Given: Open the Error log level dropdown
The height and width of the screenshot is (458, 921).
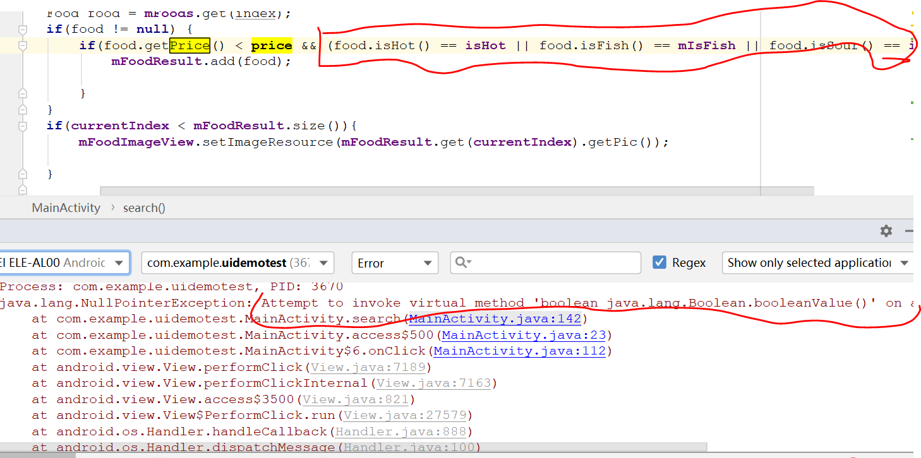Looking at the screenshot, I should pyautogui.click(x=395, y=262).
